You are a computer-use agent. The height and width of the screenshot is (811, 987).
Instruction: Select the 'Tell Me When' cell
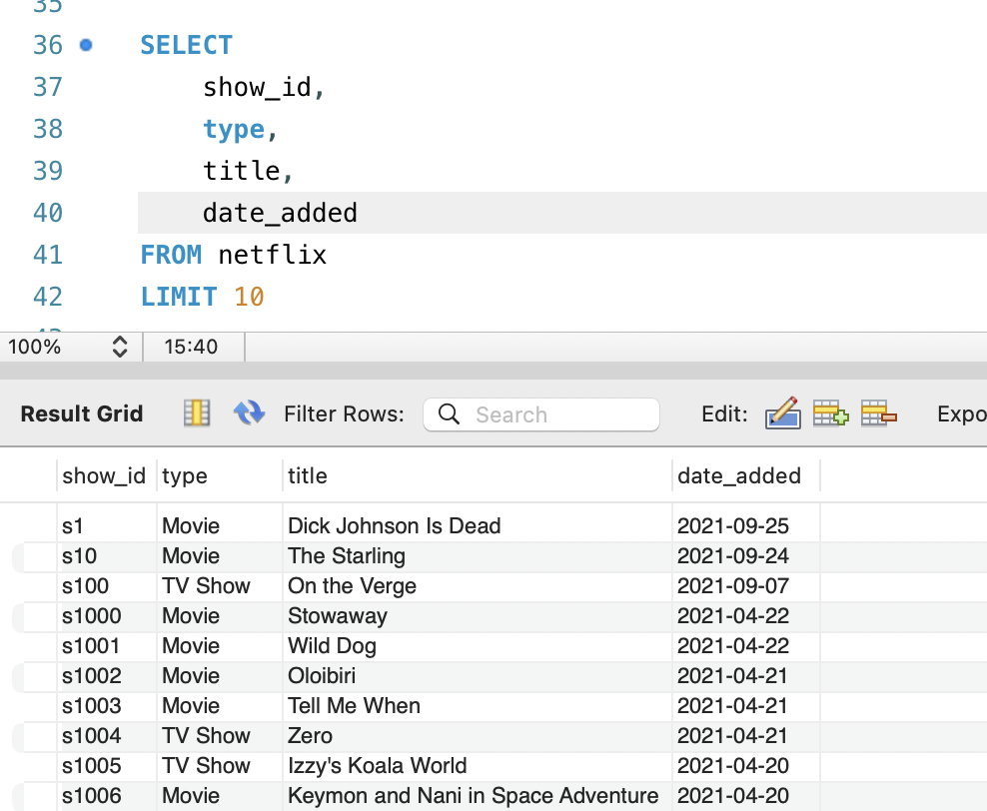pyautogui.click(x=477, y=706)
